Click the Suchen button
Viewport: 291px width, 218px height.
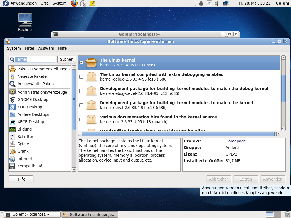66,59
